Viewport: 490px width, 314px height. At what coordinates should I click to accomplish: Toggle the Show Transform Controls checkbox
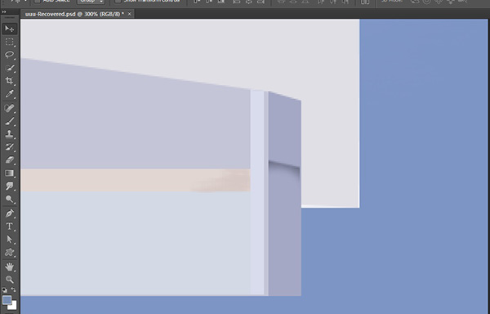(x=118, y=1)
